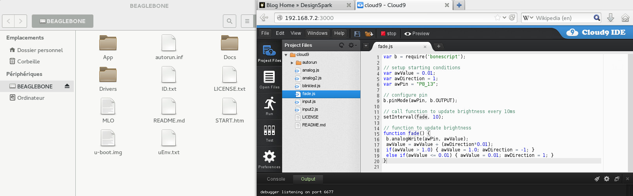Viewport: 633px width, 196px height.
Task: Select the Drivers folder
Action: click(x=108, y=79)
